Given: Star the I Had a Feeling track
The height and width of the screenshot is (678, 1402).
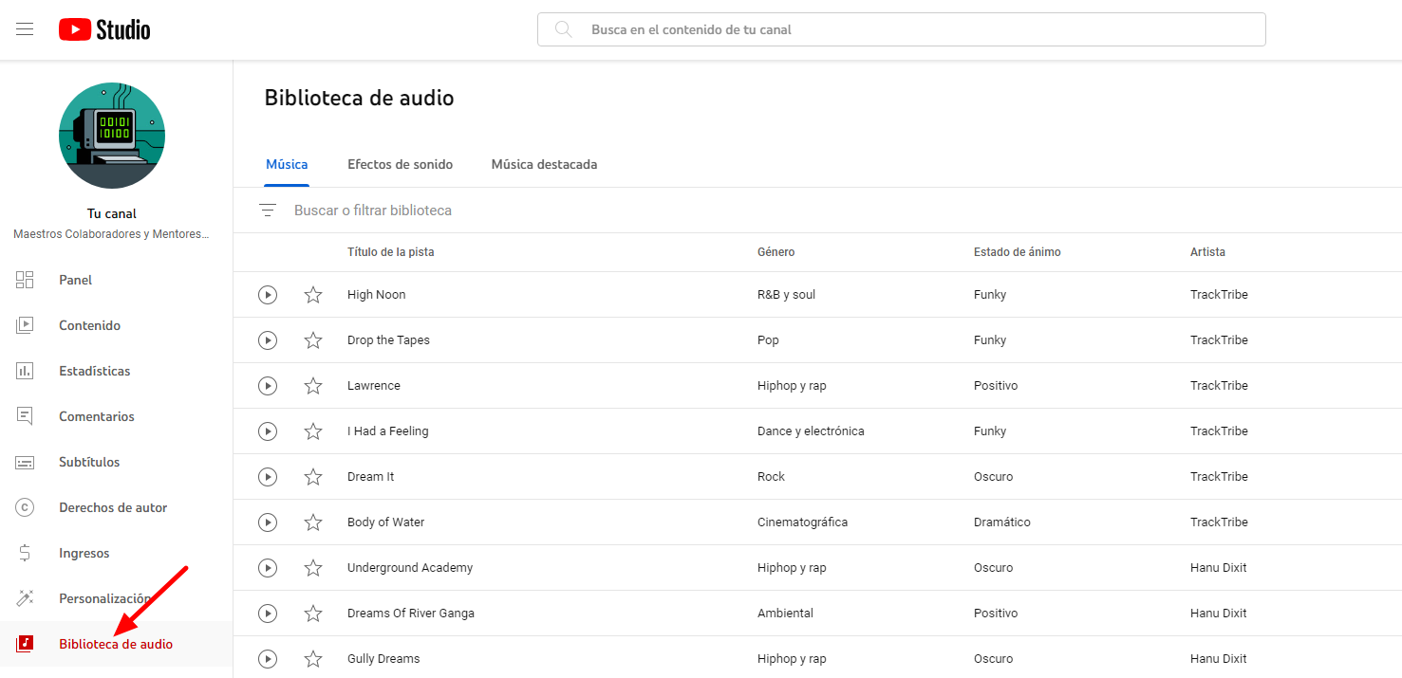Looking at the screenshot, I should 313,431.
